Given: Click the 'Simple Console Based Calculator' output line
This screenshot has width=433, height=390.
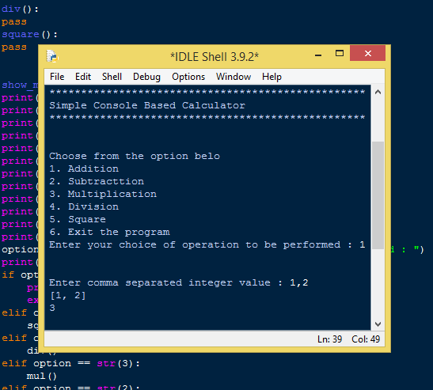Looking at the screenshot, I should (147, 105).
